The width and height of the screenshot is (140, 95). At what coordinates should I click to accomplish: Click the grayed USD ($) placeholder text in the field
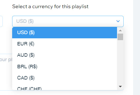pyautogui.click(x=25, y=21)
